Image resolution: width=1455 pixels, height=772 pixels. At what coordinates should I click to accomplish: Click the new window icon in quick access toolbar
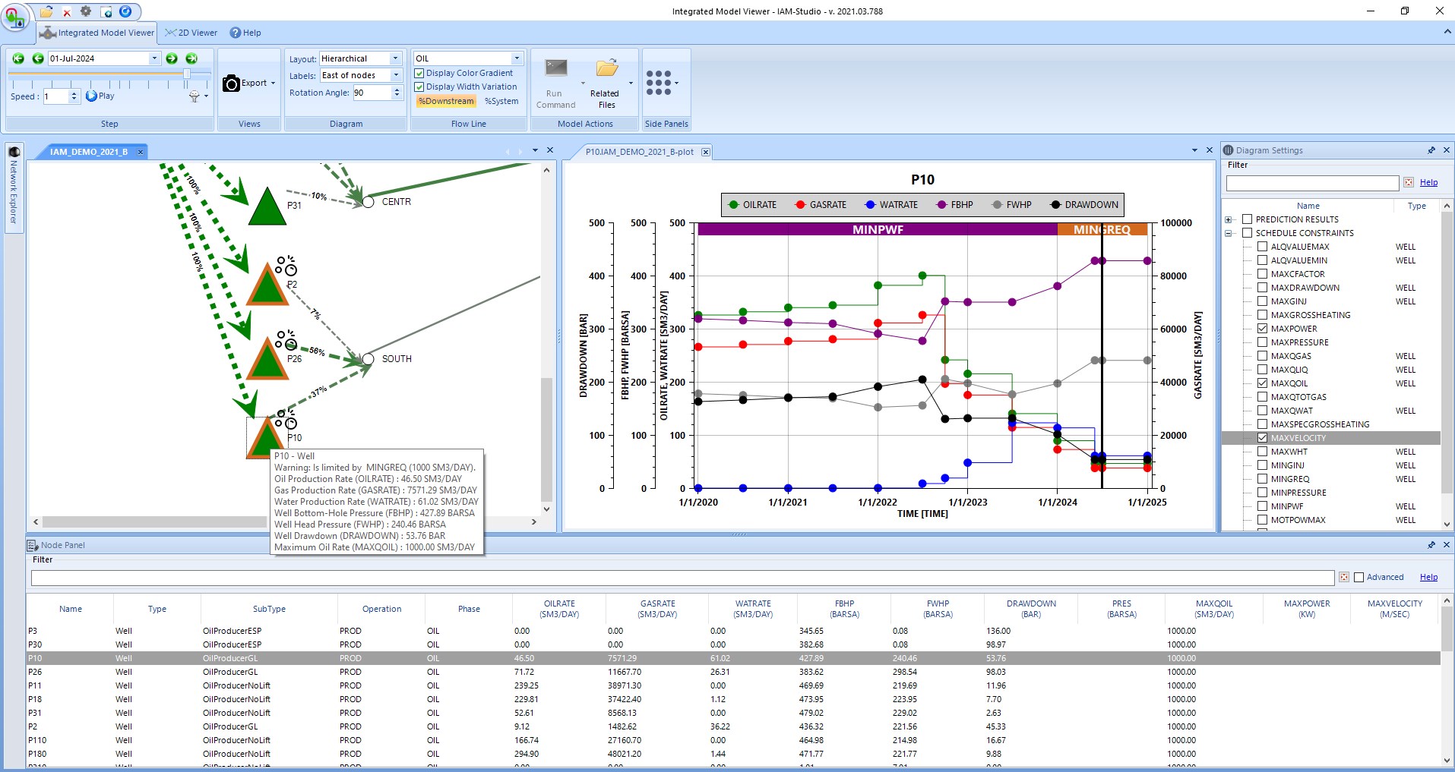click(106, 11)
